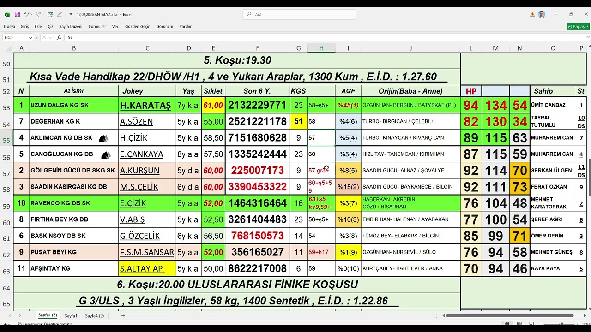
Task: Switch to the Sayfa1 sheet tab
Action: [x=71, y=316]
